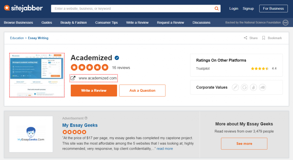Click the external link icon next to www.academized.com
This screenshot has height=160, width=293.
[73, 78]
